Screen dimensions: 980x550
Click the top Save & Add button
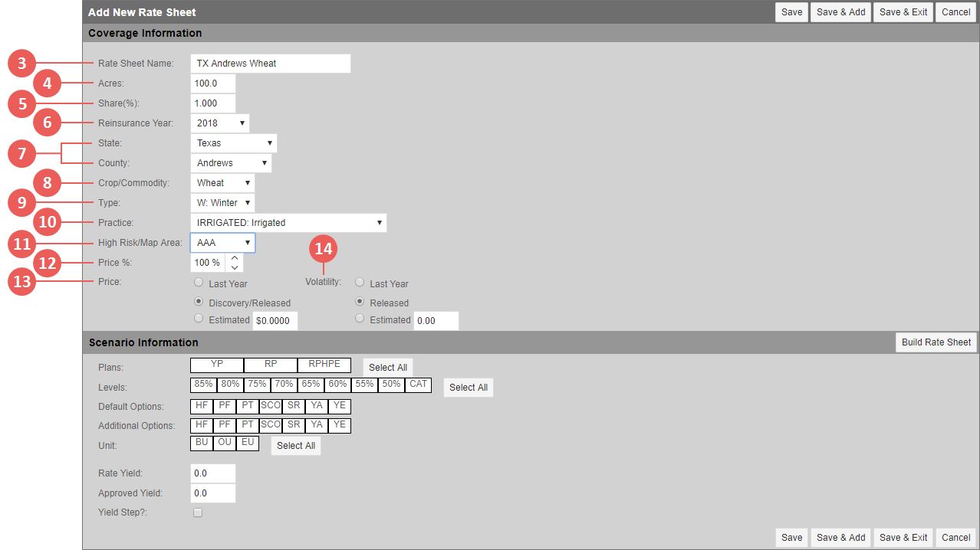pyautogui.click(x=840, y=12)
